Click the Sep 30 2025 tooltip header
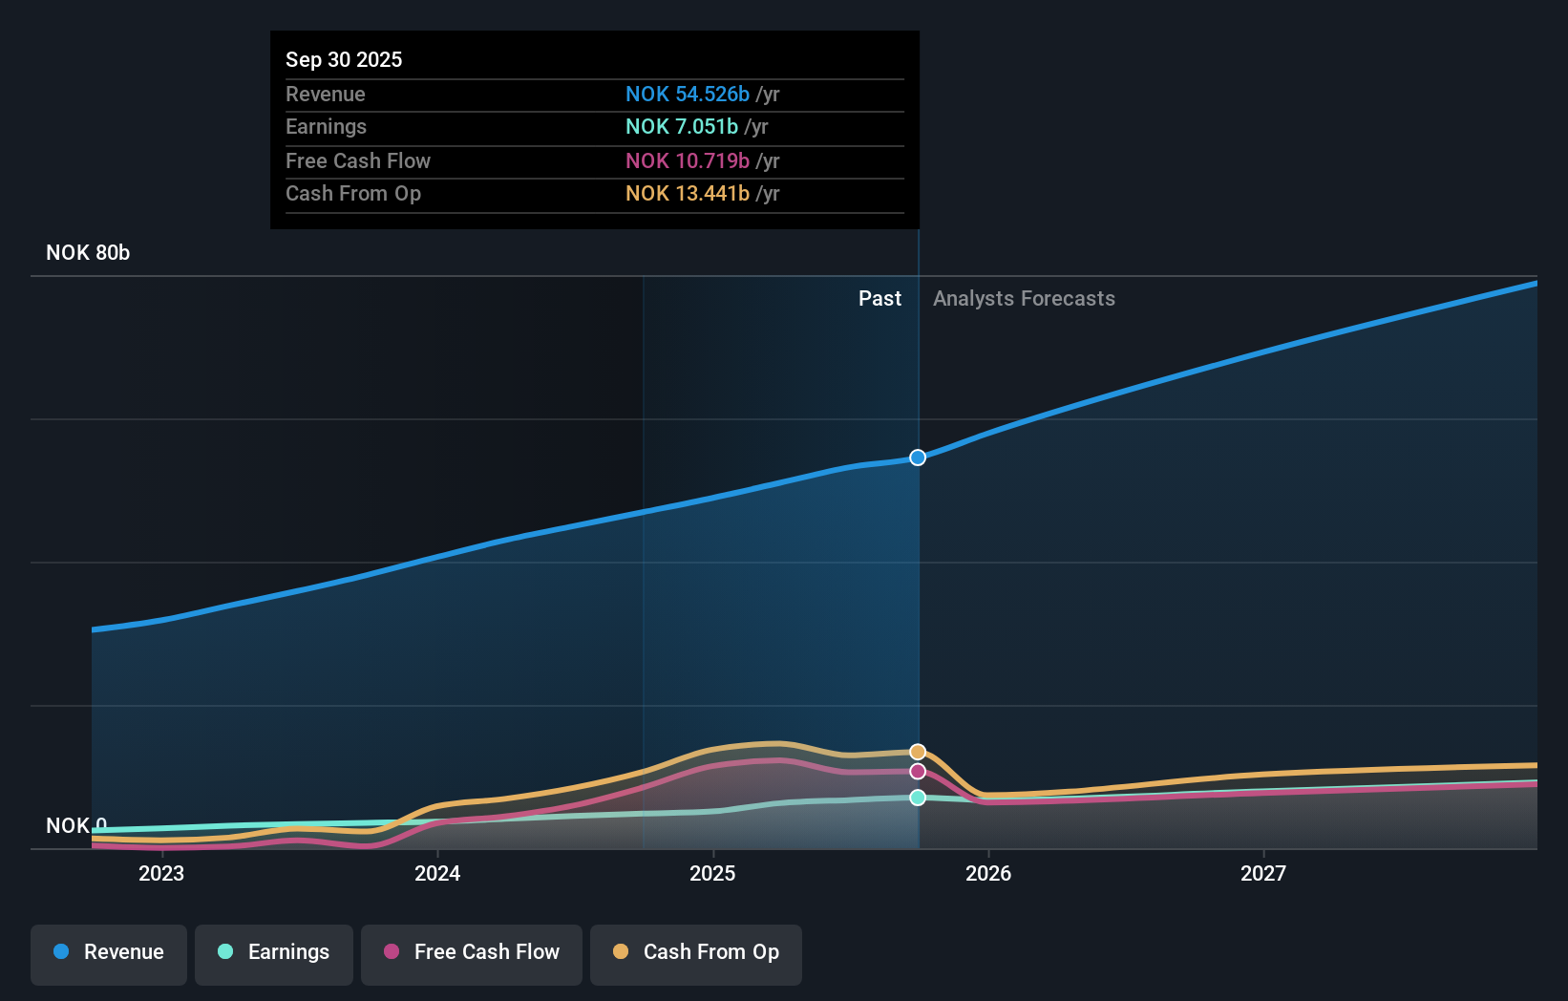The width and height of the screenshot is (1568, 1001). (344, 59)
